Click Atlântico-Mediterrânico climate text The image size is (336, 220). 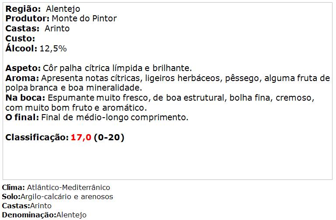69,187
